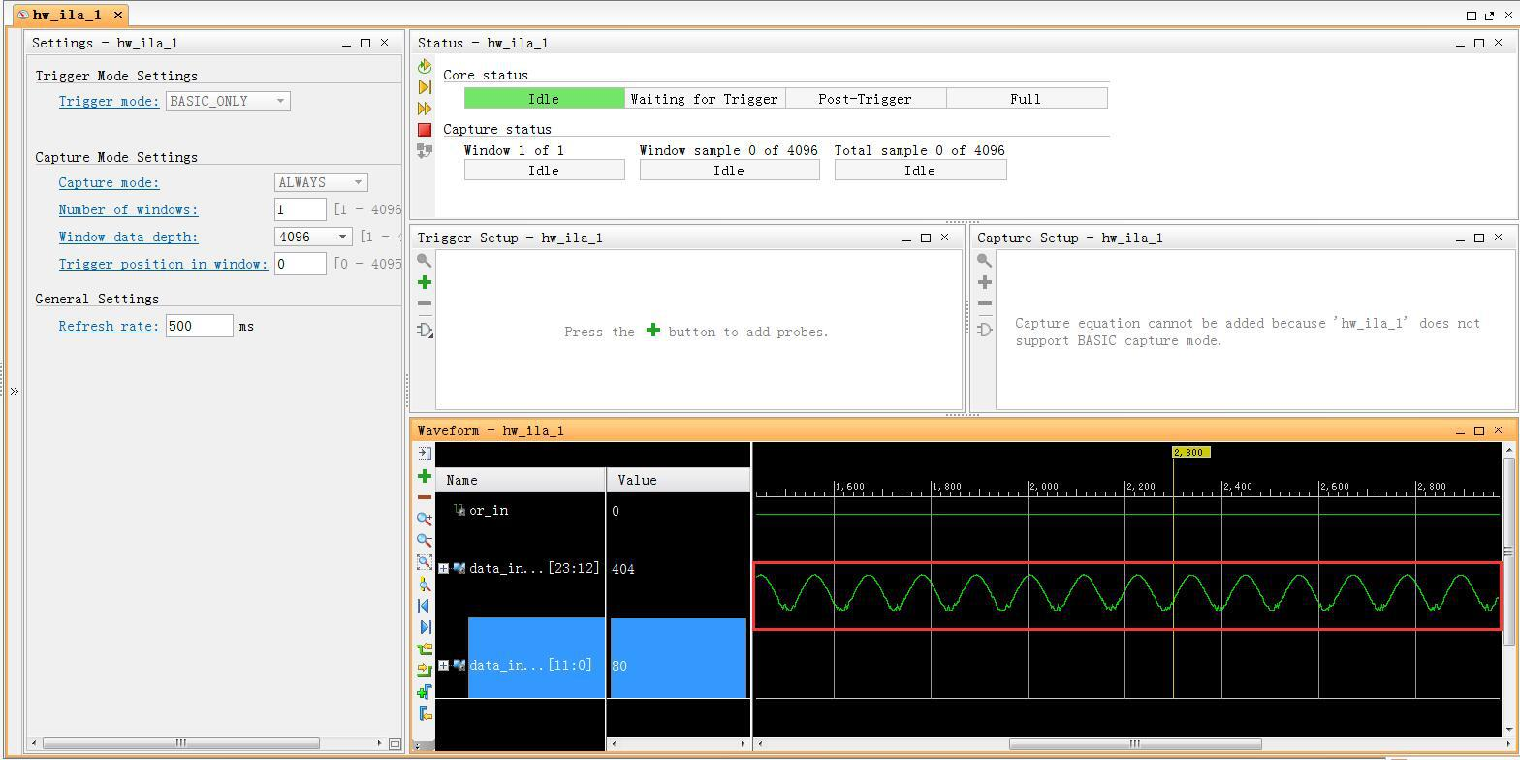This screenshot has width=1520, height=760.
Task: Click green plus icon in Waveform toolbar
Action: pos(425,476)
